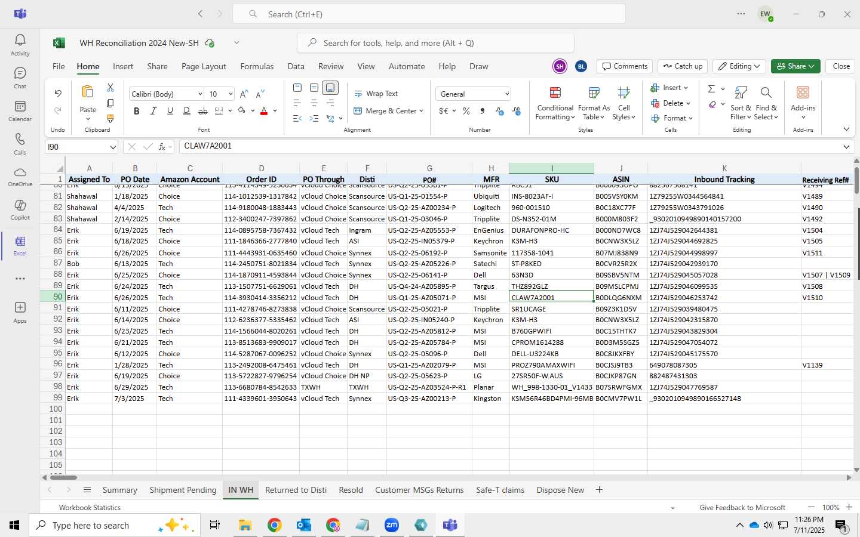860x537 pixels.
Task: Toggle top align button
Action: click(297, 88)
